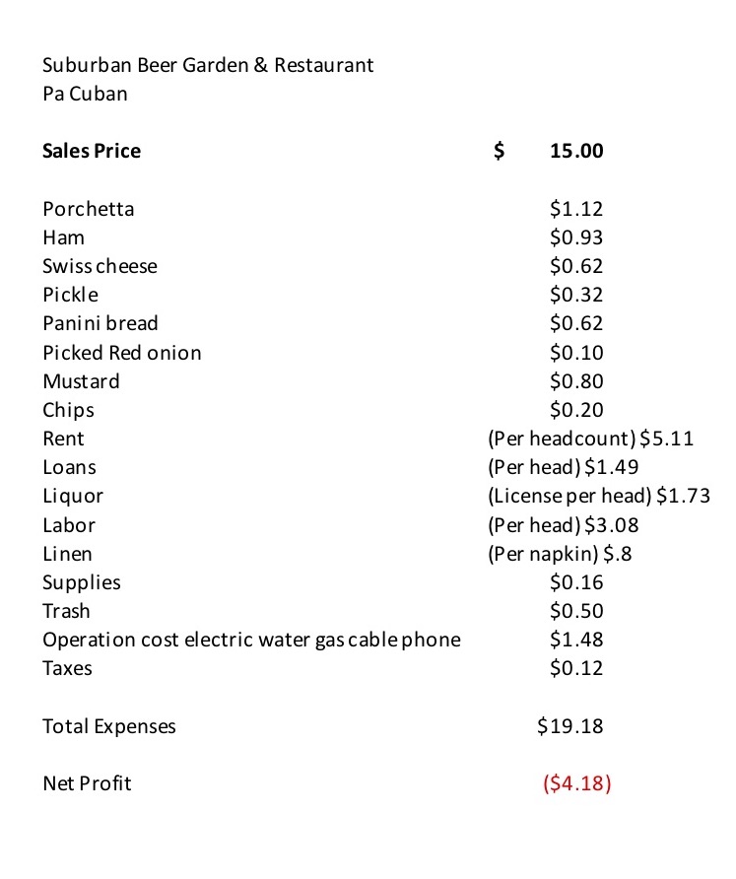736x879 pixels.
Task: Select the Sales Price label
Action: pos(92,151)
